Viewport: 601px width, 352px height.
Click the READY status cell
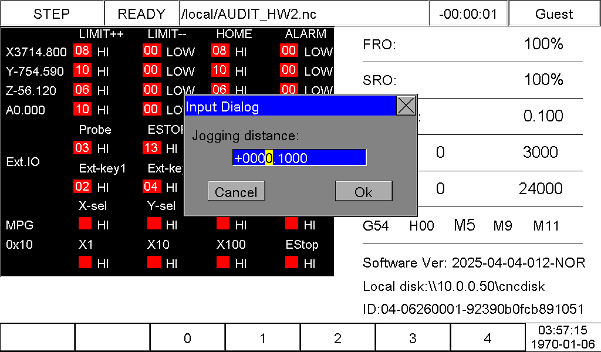tap(141, 14)
